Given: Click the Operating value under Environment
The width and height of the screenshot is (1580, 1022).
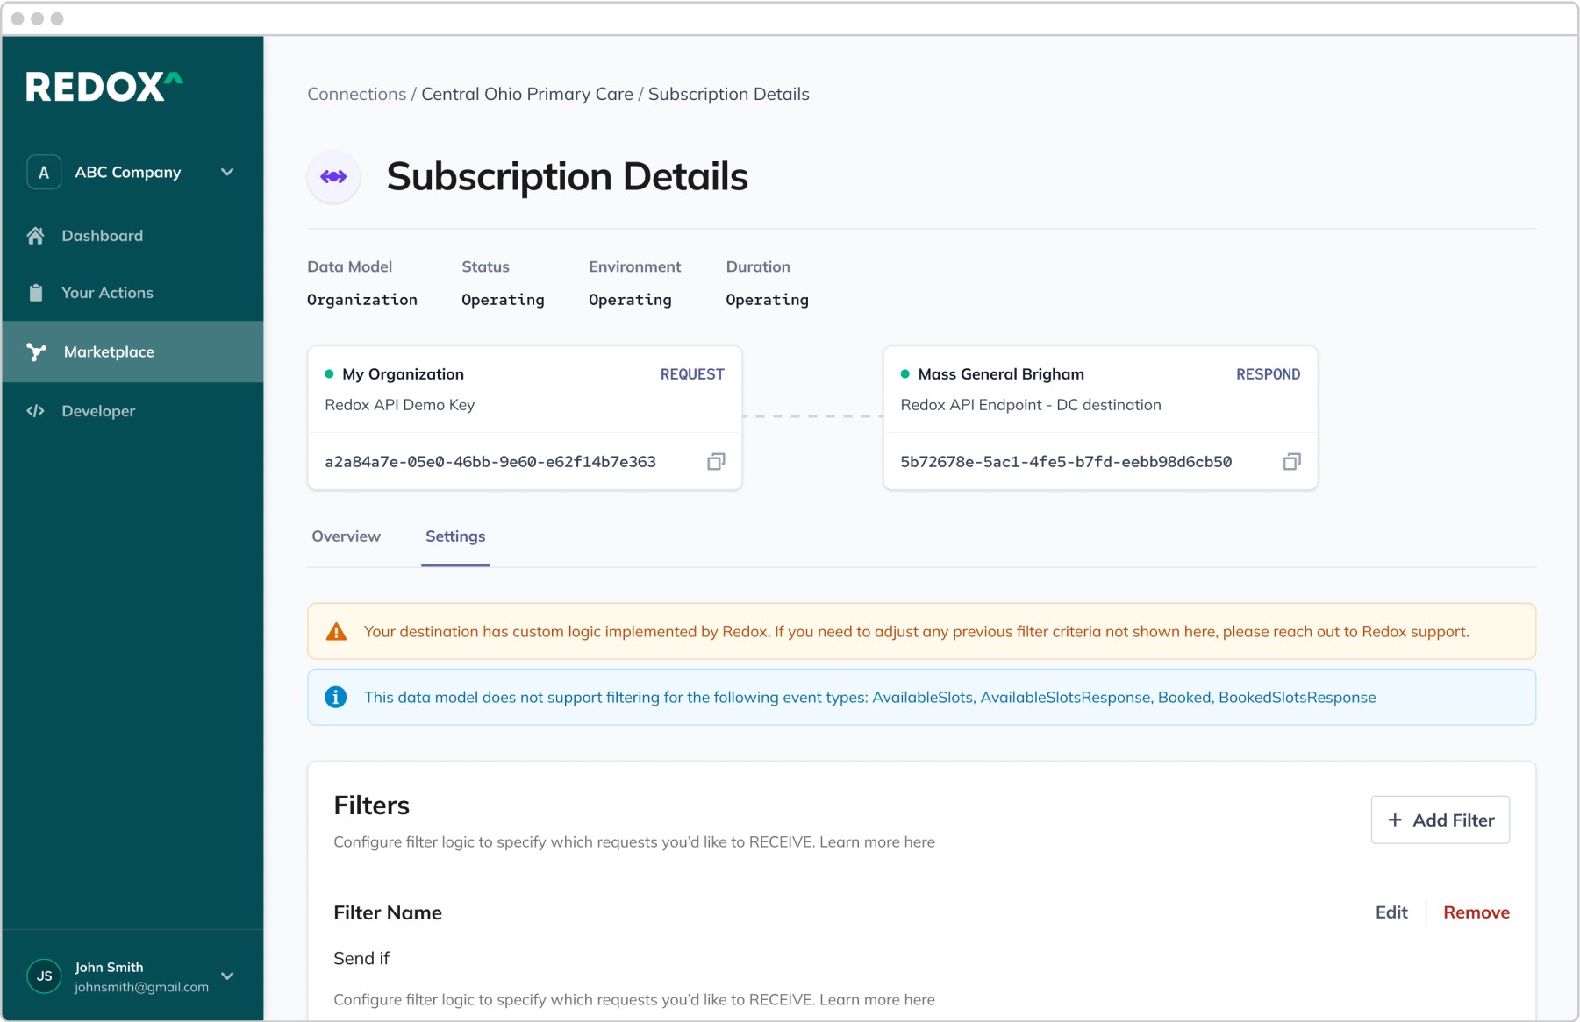Looking at the screenshot, I should 630,300.
